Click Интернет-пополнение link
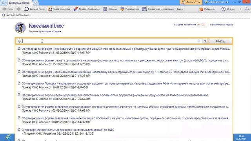Viewport: 251px width, 141px height. tap(15, 15)
